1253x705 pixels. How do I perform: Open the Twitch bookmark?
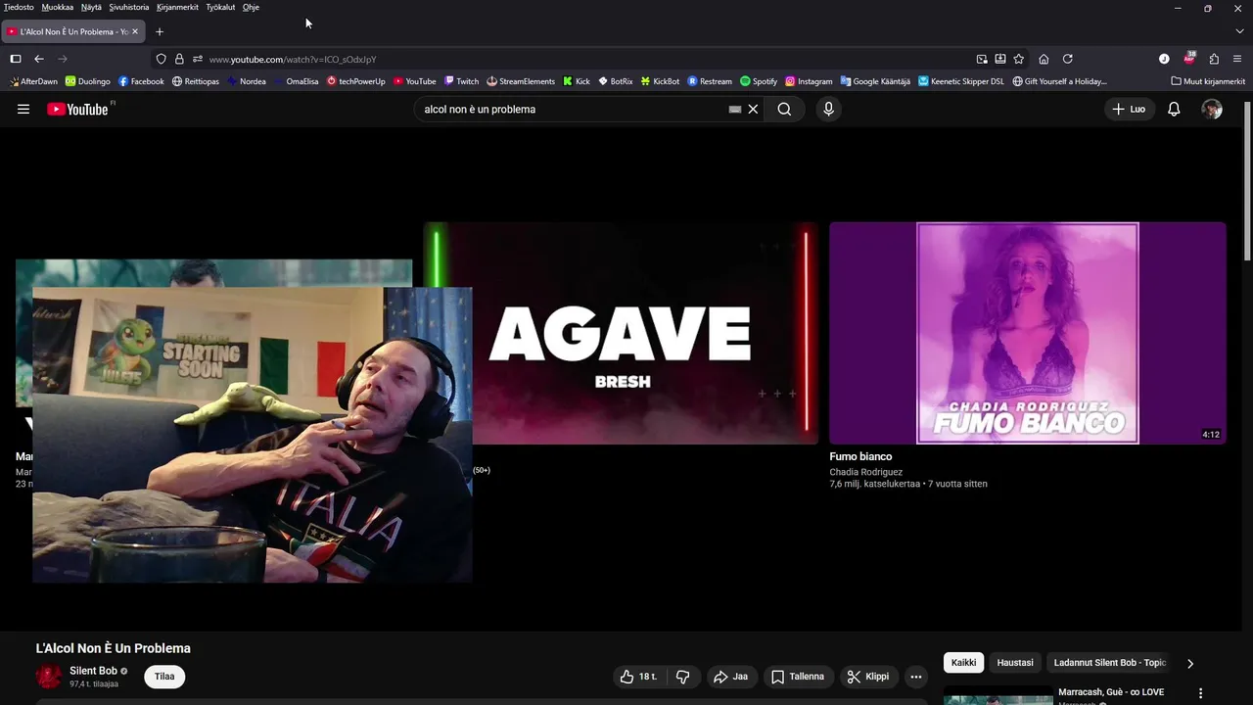(x=462, y=81)
